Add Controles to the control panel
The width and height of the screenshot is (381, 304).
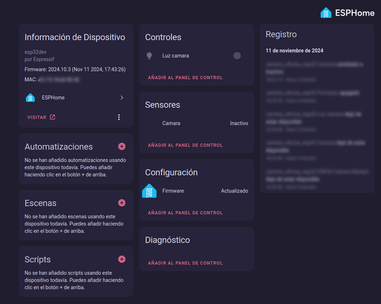click(185, 77)
